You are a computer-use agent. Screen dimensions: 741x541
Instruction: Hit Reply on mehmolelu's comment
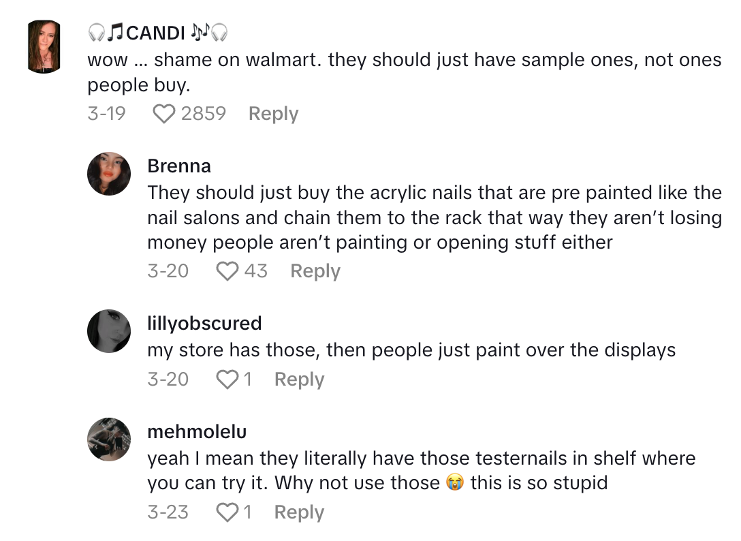299,512
